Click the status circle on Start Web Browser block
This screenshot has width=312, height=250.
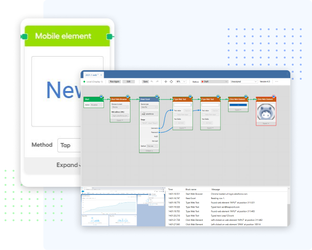[x=128, y=97]
